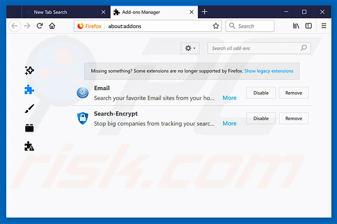Viewport: 337px width, 224px height.
Task: Switch to the New Tab Search tab
Action: pos(66,12)
